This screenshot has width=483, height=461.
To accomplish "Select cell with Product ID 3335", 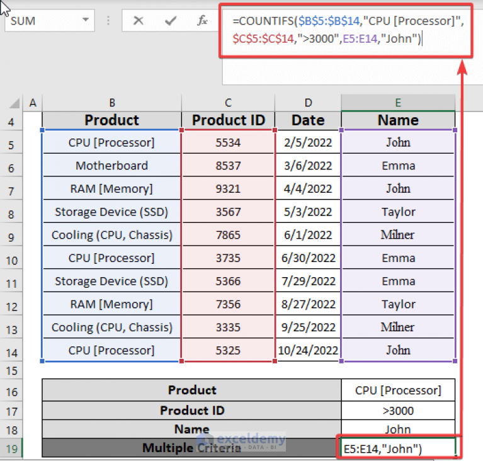I will [228, 327].
